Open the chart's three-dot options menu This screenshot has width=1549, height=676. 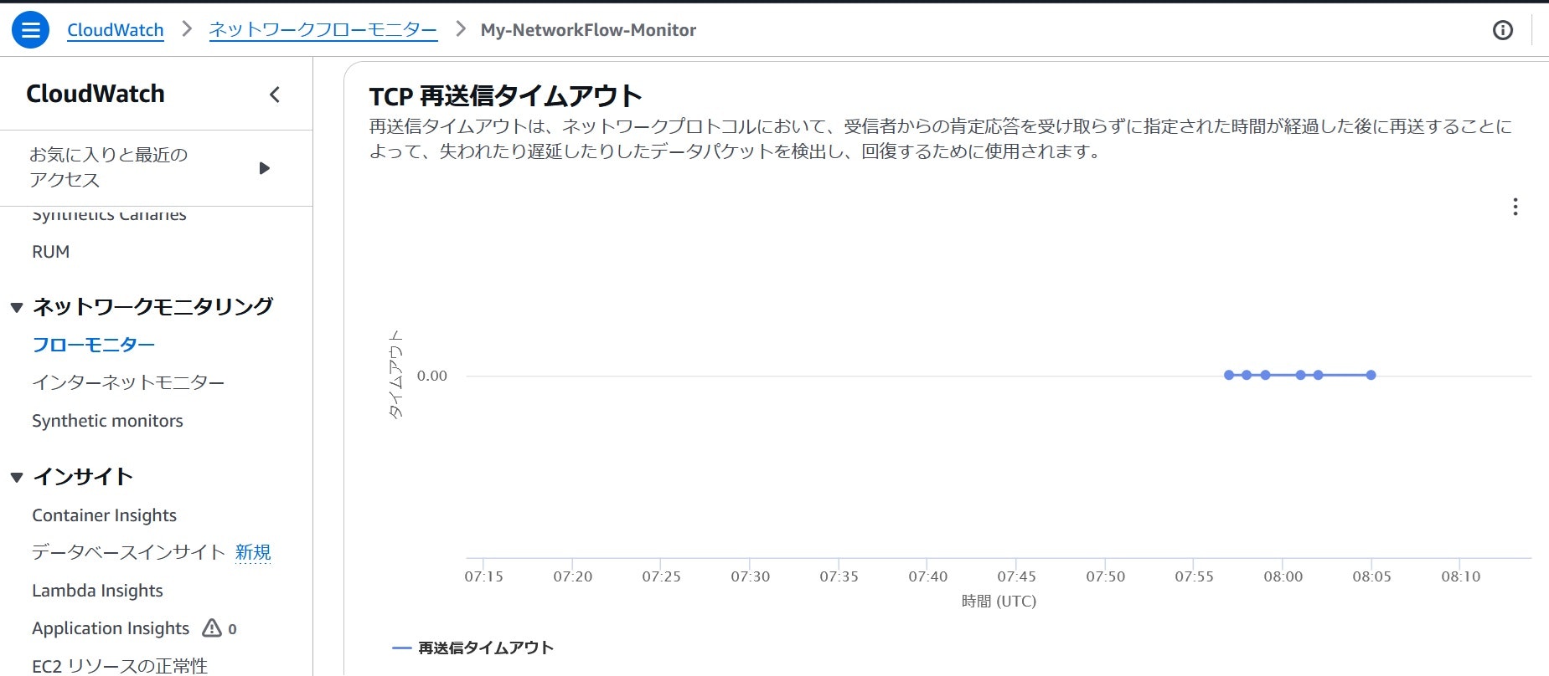point(1515,207)
